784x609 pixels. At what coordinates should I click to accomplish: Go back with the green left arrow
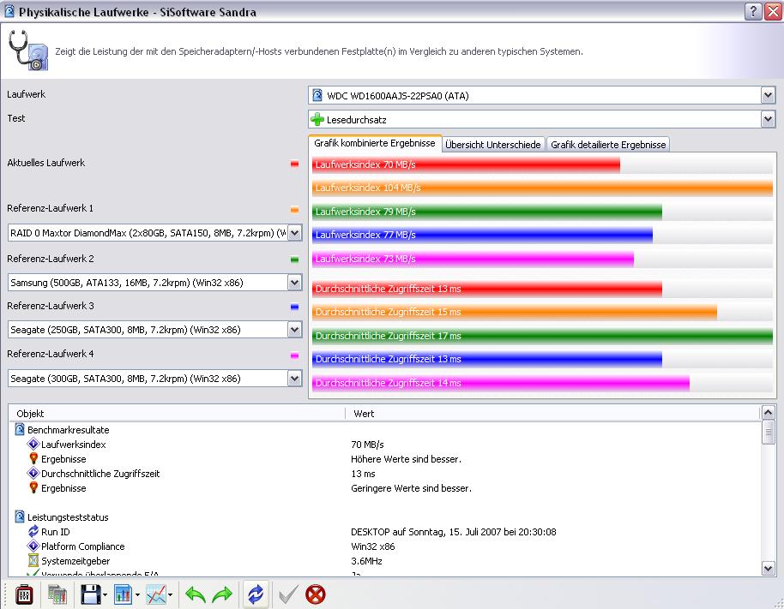tap(195, 594)
